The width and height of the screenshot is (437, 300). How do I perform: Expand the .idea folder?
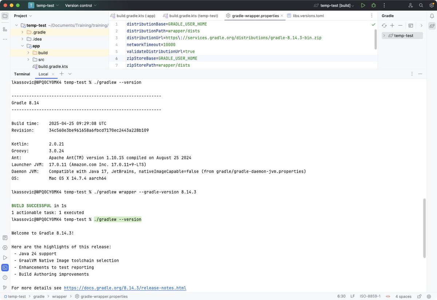click(23, 39)
